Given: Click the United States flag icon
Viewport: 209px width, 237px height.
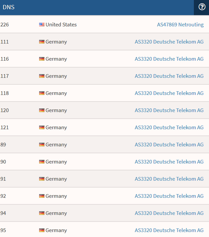Looking at the screenshot, I should click(x=42, y=24).
